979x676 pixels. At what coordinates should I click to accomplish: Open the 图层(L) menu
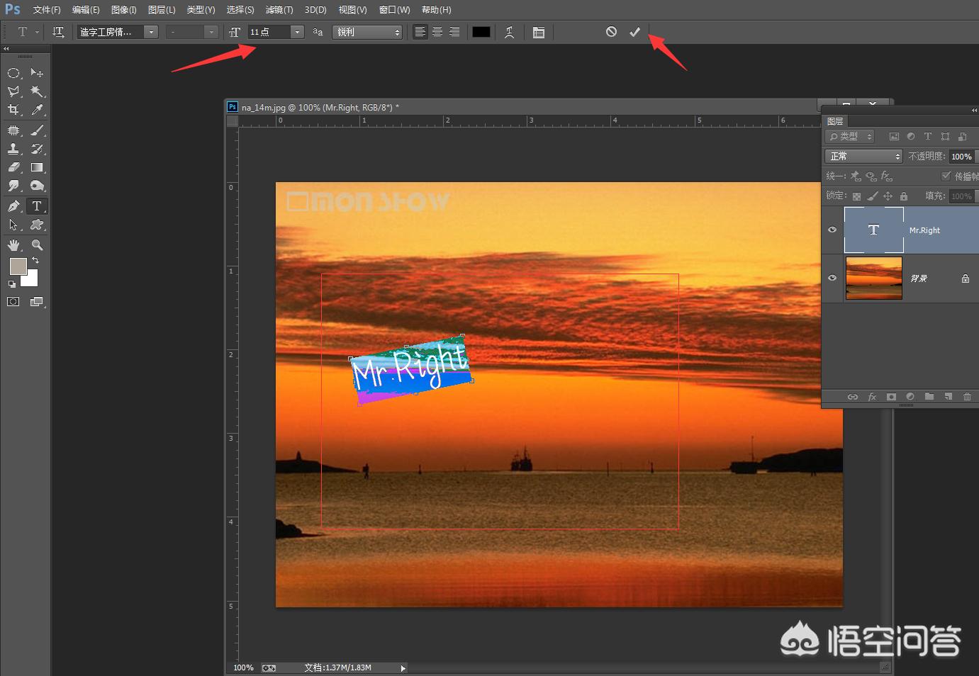click(x=162, y=10)
